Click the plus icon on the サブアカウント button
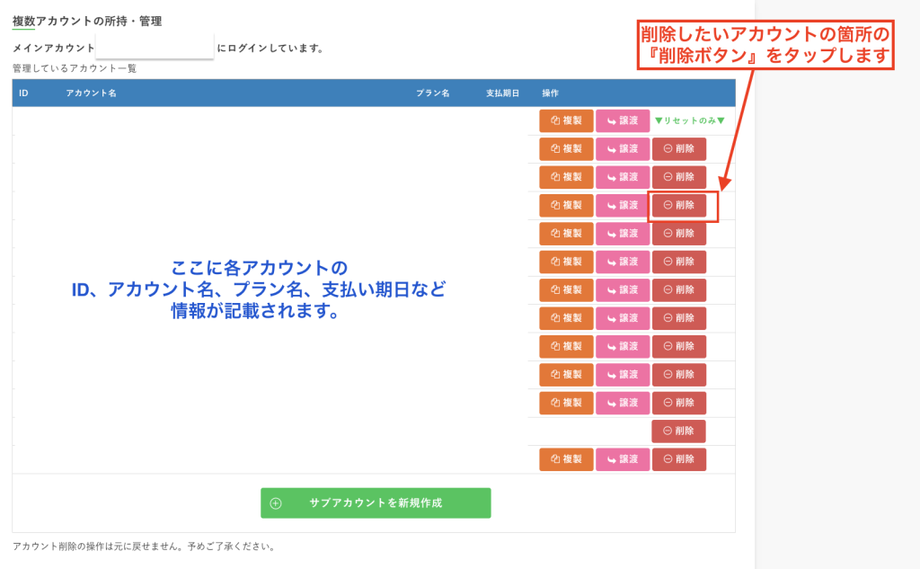The height and width of the screenshot is (569, 920). 276,503
